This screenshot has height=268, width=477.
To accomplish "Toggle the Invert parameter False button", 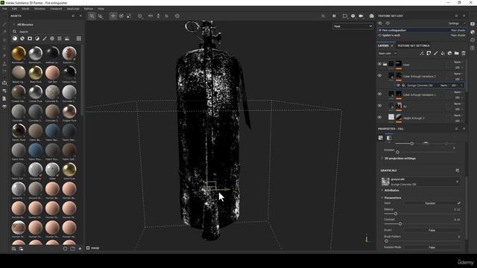I will [x=432, y=230].
